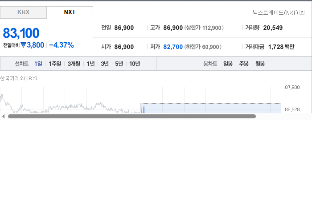
Task: Click the 시가 value 86,900
Action: (124, 47)
